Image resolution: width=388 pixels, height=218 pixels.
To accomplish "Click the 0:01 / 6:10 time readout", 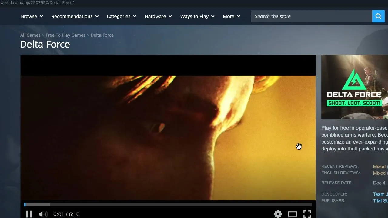I will tap(66, 214).
